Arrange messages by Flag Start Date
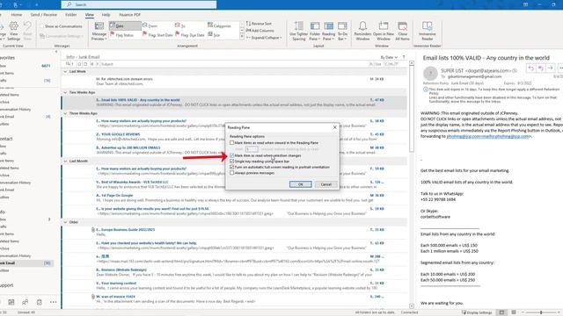The width and height of the screenshot is (563, 316). click(157, 35)
